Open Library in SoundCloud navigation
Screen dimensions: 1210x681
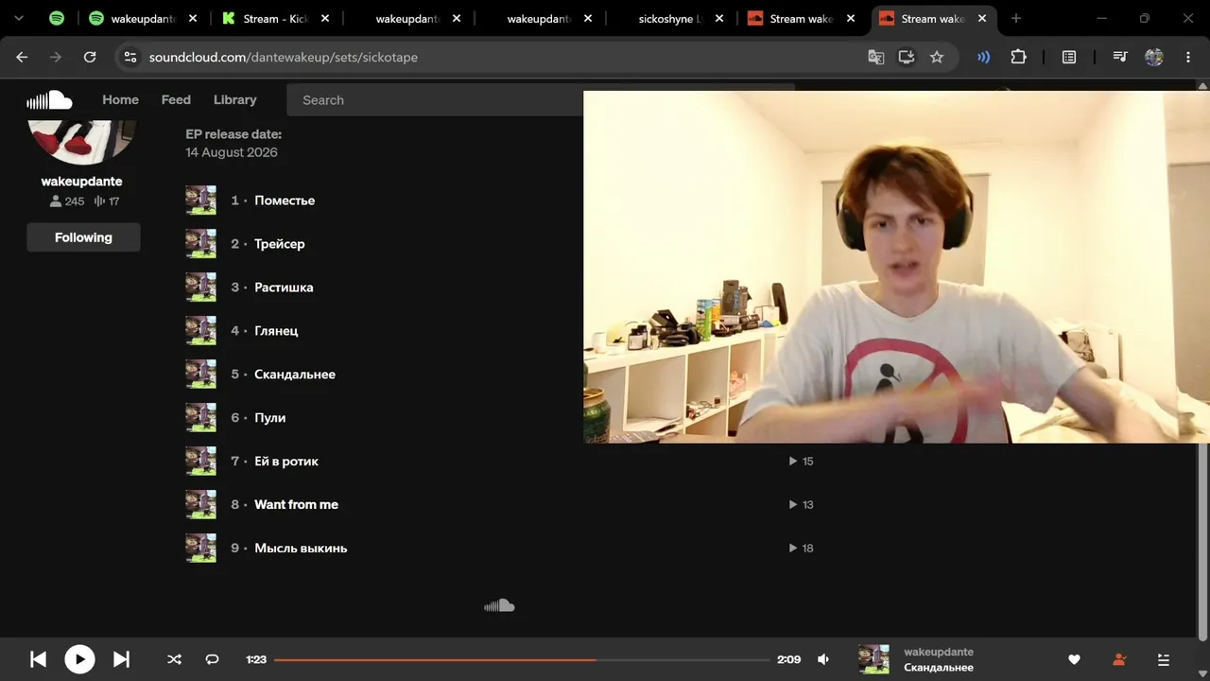click(234, 99)
